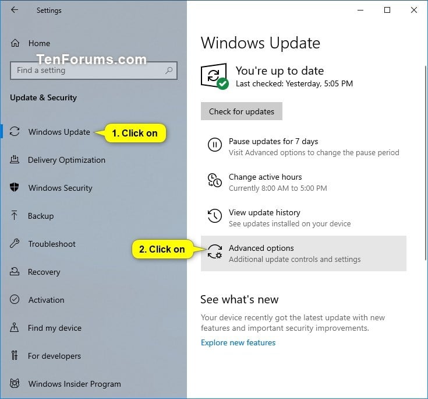Click 'Visit Advanced options to change the pause period'
The image size is (428, 399).
314,152
